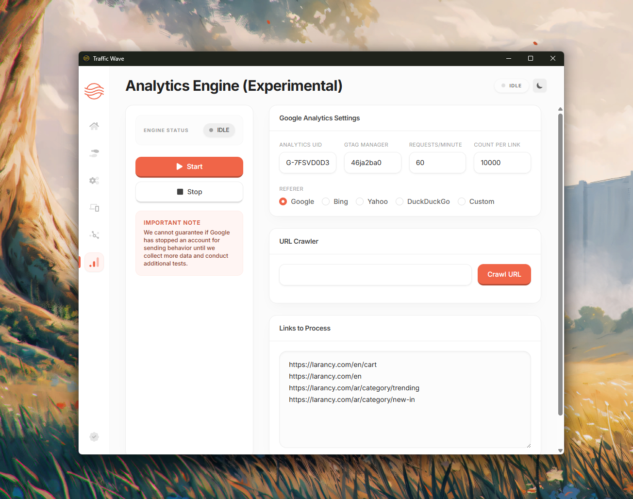Open the network nodes icon in sidebar
Image resolution: width=633 pixels, height=499 pixels.
point(94,235)
